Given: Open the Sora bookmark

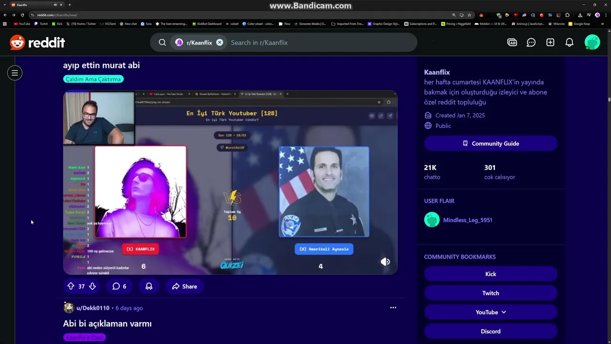Looking at the screenshot, I should click(146, 23).
